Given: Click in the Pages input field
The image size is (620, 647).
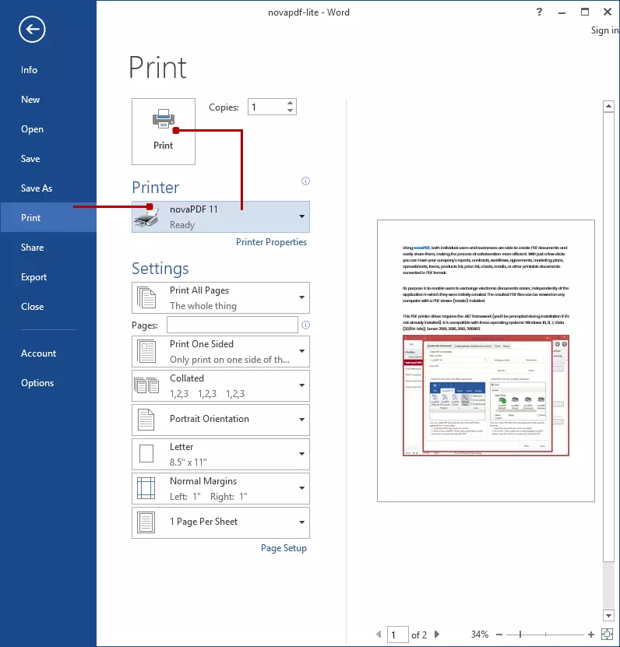Looking at the screenshot, I should click(232, 325).
